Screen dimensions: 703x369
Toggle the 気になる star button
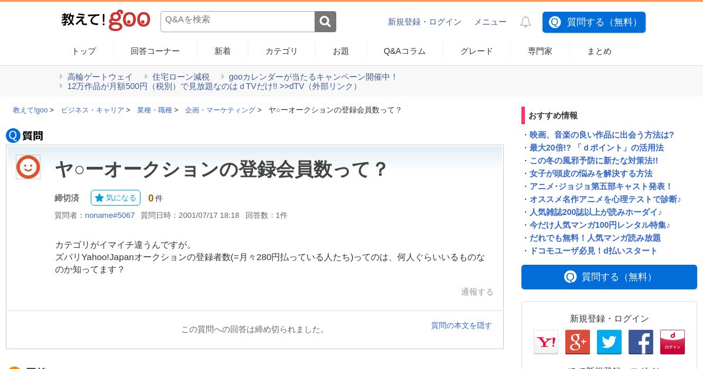[x=115, y=198]
